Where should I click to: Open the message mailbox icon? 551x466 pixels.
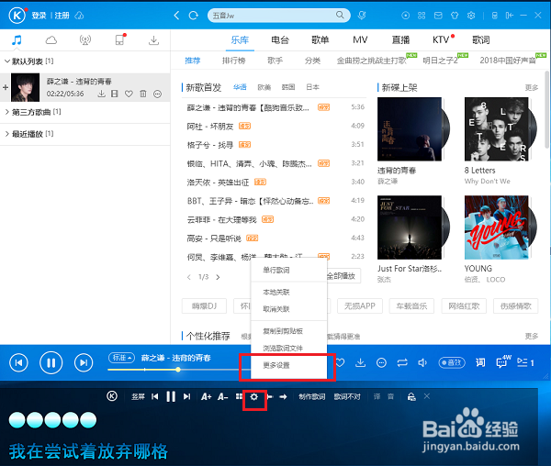438,16
